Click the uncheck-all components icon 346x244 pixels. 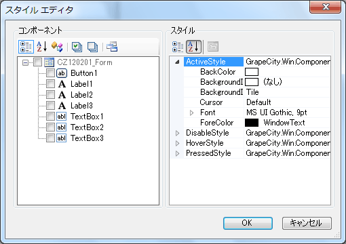coord(92,47)
